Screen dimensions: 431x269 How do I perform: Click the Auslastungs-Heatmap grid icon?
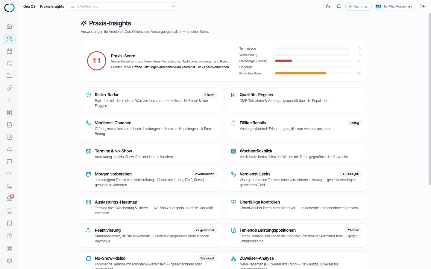(x=89, y=202)
